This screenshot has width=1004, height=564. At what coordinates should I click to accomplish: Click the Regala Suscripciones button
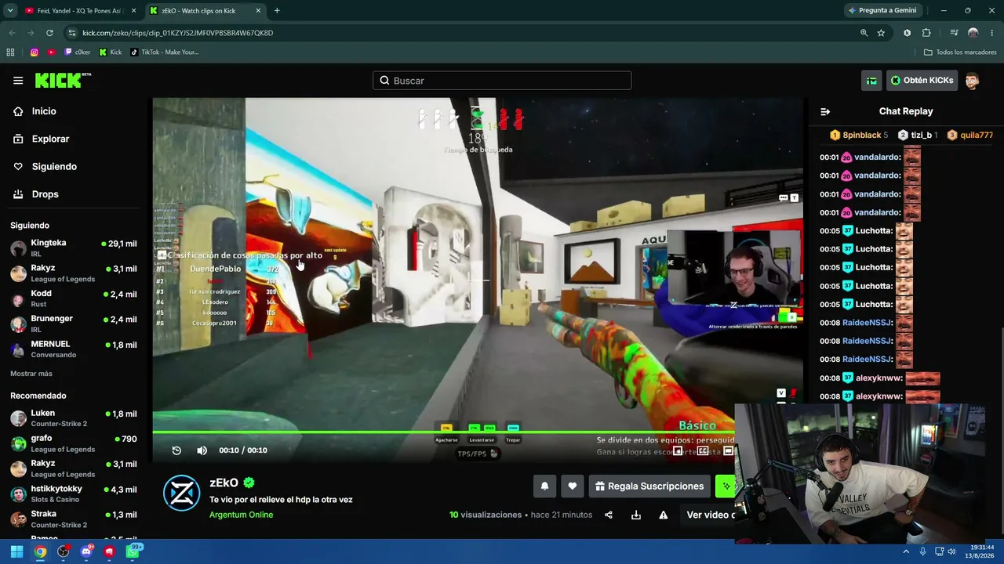(x=649, y=486)
